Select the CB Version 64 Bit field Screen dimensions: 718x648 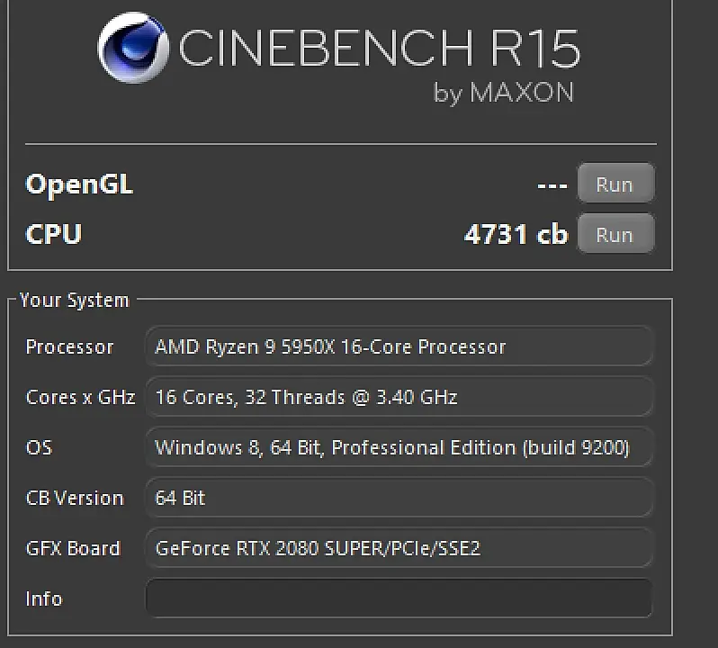tap(399, 498)
